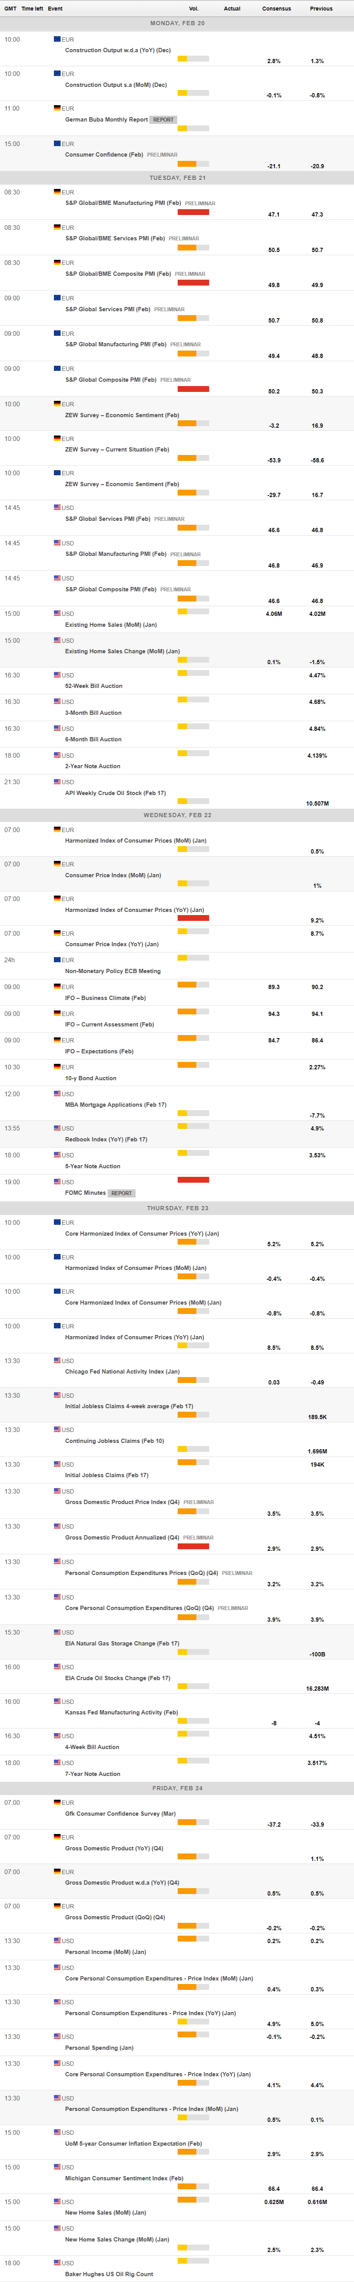Open the REPORT button next to FOMC Minutes
The width and height of the screenshot is (354, 2282).
[x=121, y=1193]
